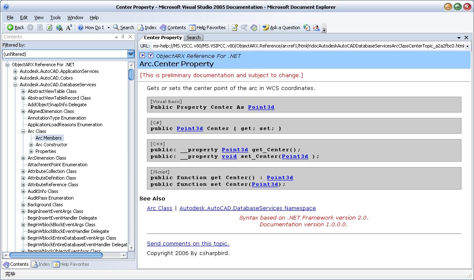Collapse the Autodesk.AutoCAD.DatabaseServices node
This screenshot has height=280, width=474.
(x=15, y=85)
